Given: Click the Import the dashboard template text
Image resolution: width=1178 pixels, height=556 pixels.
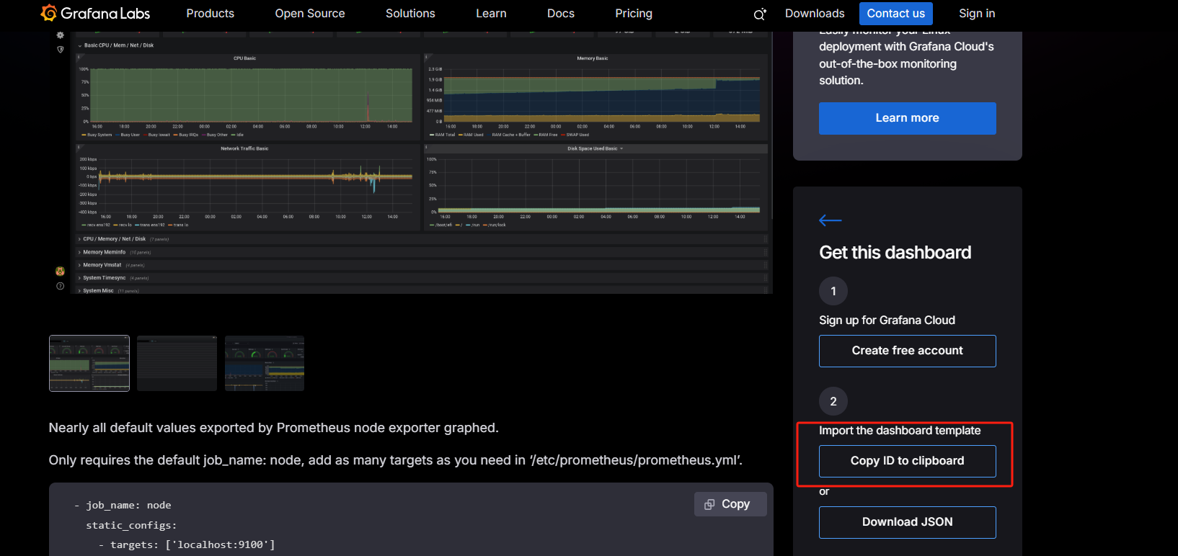Looking at the screenshot, I should coord(900,431).
